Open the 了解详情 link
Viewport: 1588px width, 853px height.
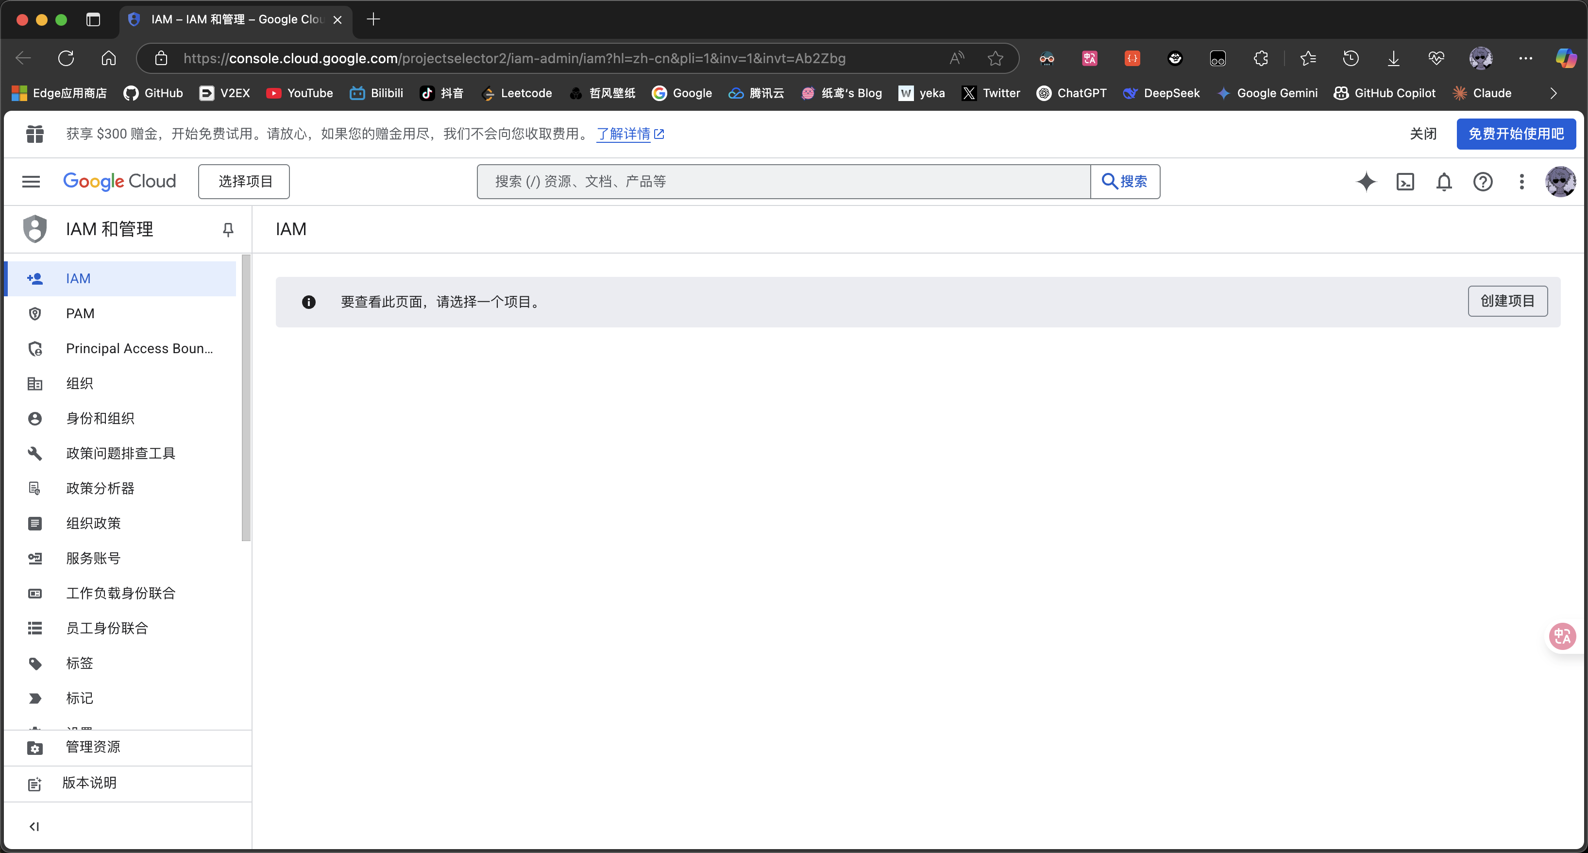coord(624,134)
